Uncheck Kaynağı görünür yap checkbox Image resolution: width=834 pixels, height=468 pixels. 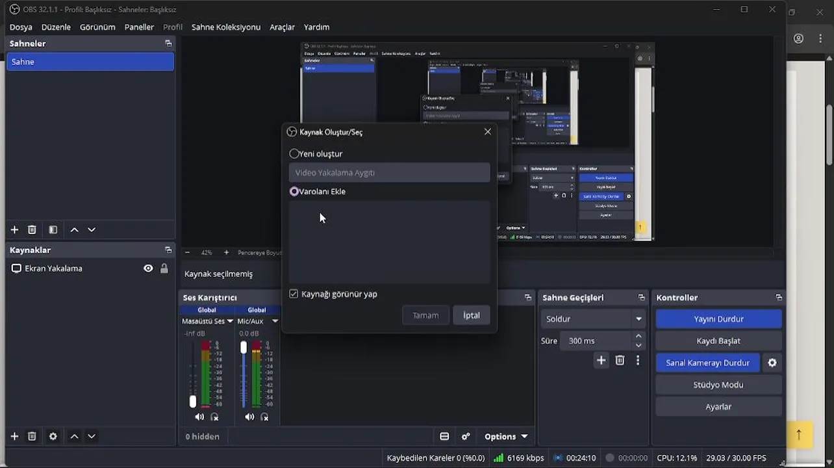coord(294,294)
